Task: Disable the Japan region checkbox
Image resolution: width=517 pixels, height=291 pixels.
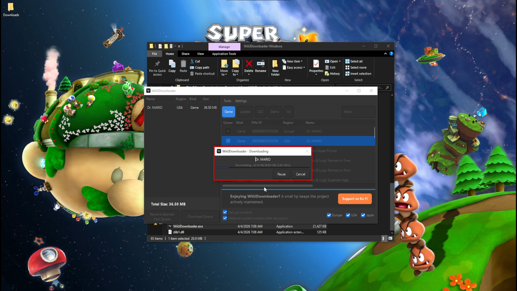Action: [x=363, y=215]
